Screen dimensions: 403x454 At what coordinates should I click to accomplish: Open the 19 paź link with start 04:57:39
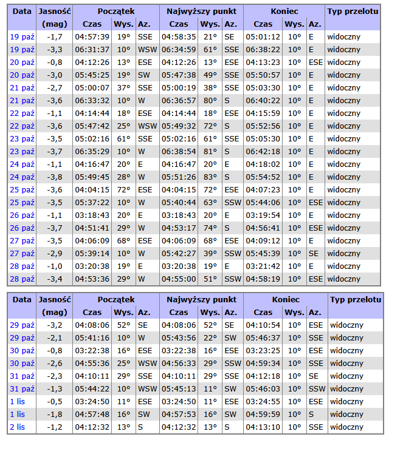coord(22,37)
